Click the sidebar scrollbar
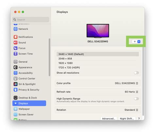The height and width of the screenshot is (134, 155). [49, 57]
